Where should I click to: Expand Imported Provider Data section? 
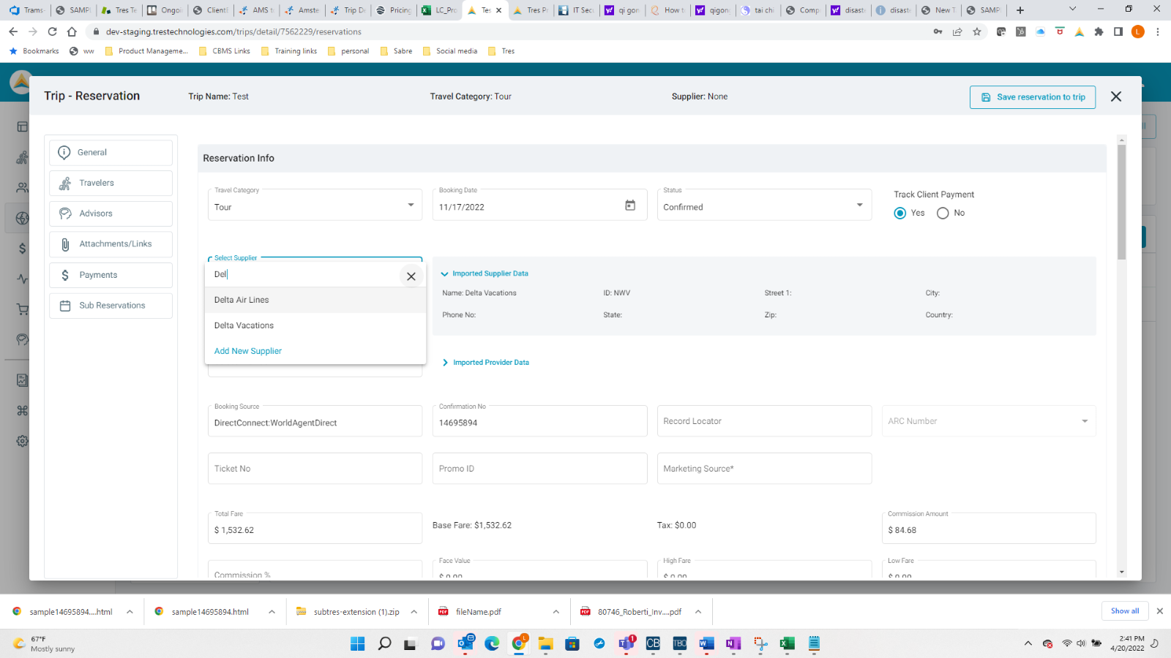pyautogui.click(x=485, y=363)
